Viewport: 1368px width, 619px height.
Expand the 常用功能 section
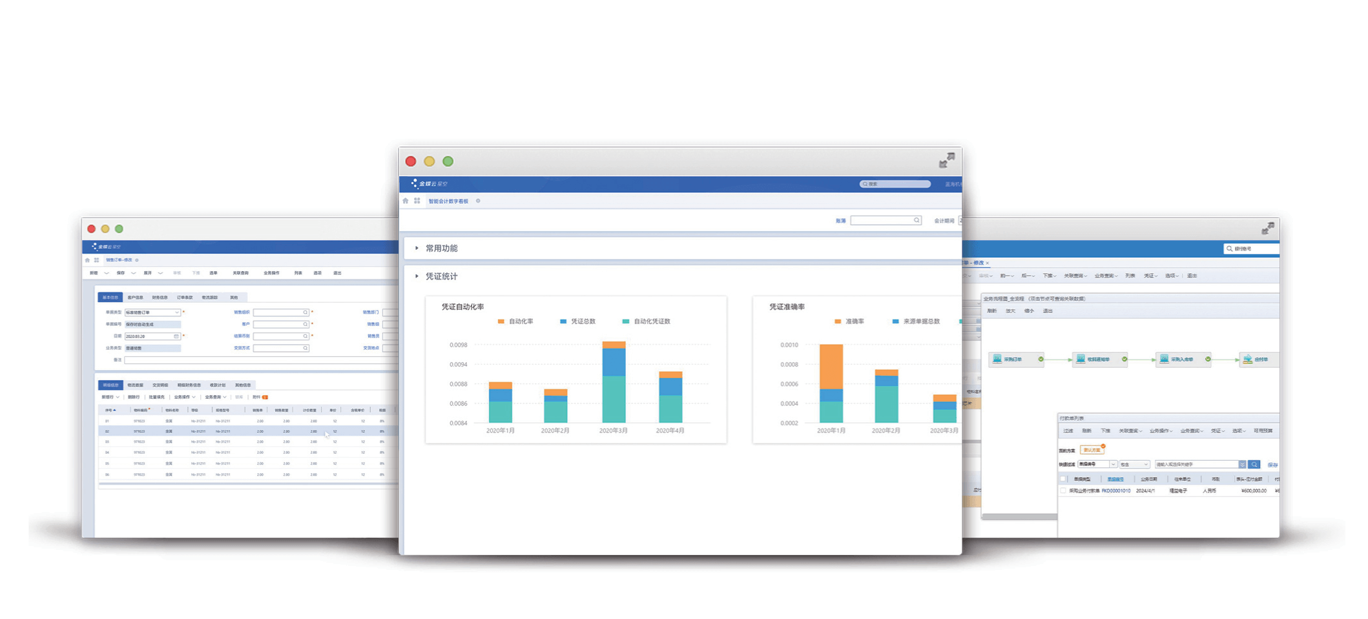(x=417, y=248)
